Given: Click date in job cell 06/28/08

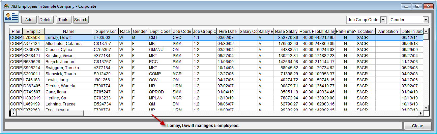Looking at the screenshot, I should coord(412,68).
